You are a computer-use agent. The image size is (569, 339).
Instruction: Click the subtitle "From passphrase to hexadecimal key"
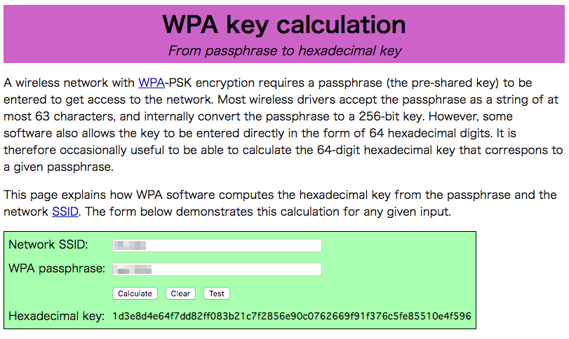click(285, 51)
